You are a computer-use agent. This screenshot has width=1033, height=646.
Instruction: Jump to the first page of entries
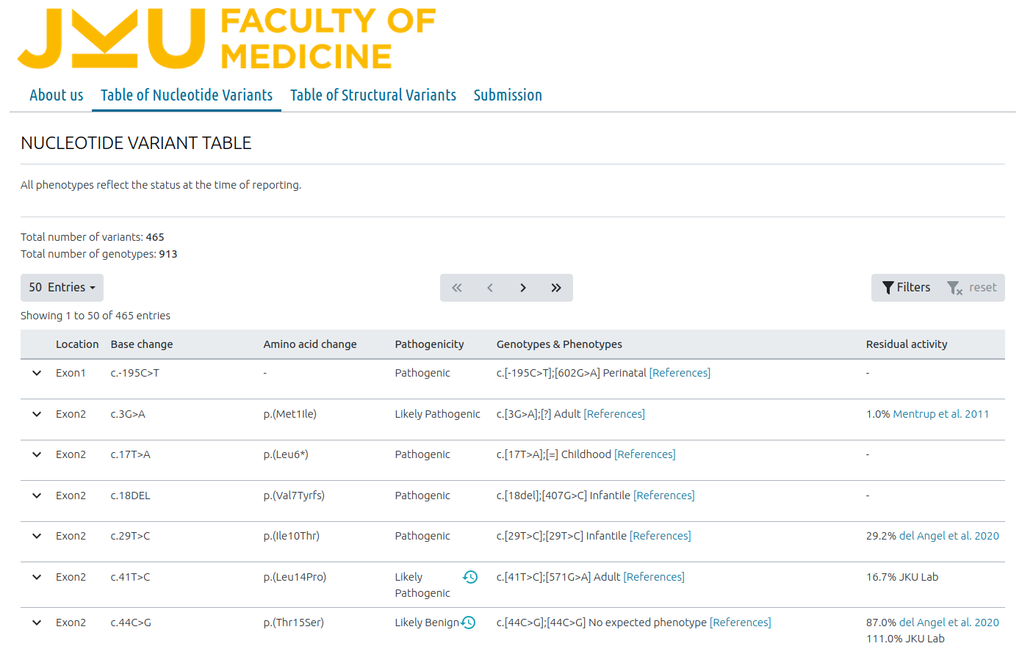457,288
